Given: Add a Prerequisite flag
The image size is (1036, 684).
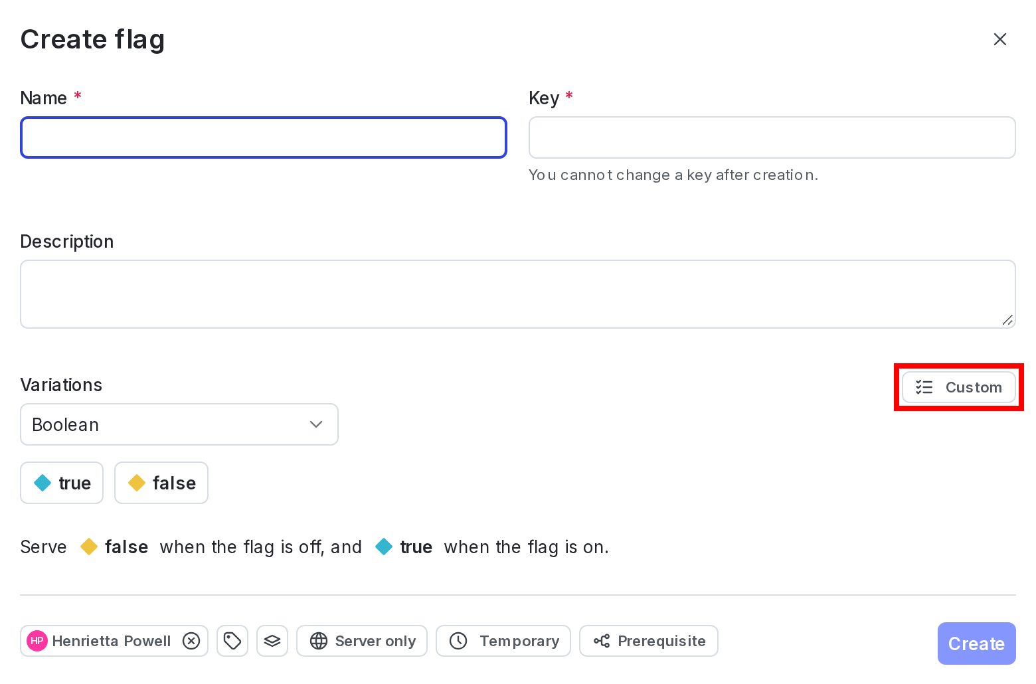Looking at the screenshot, I should [649, 641].
